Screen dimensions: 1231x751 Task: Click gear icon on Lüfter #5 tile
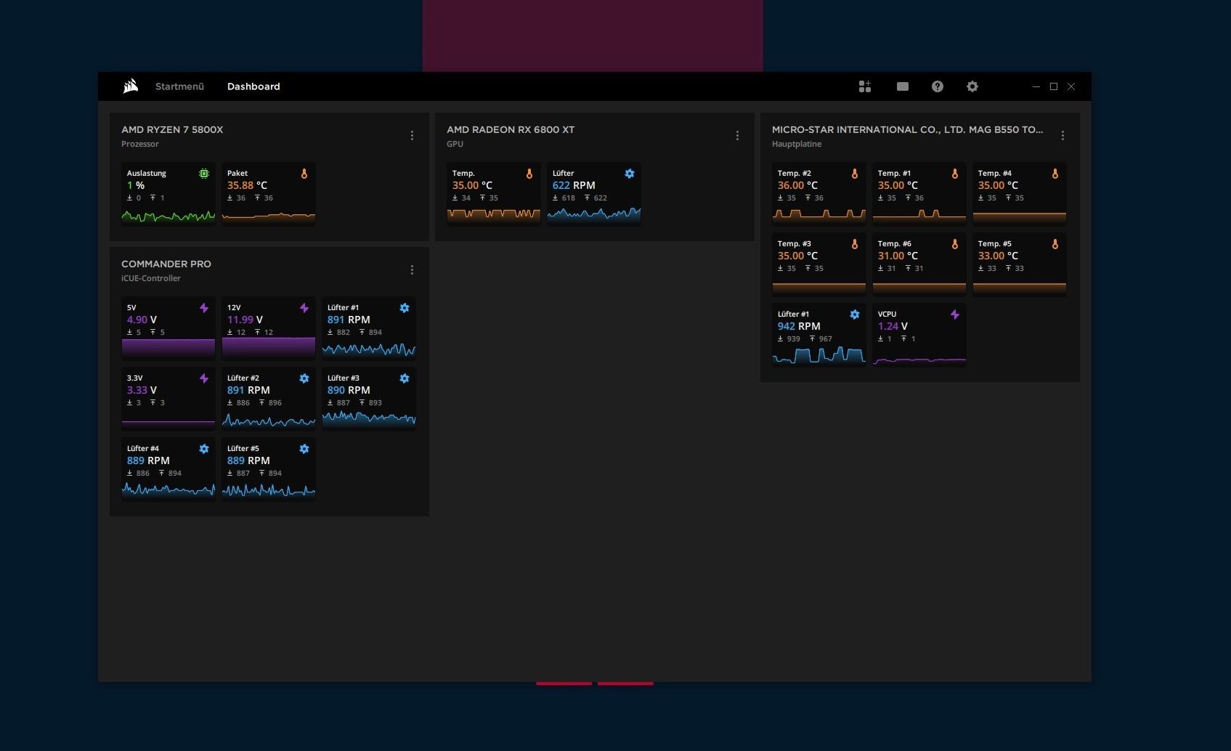[x=304, y=449]
